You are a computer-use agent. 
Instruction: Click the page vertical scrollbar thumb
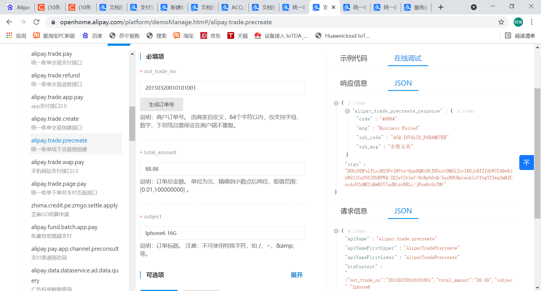pyautogui.click(x=537, y=153)
